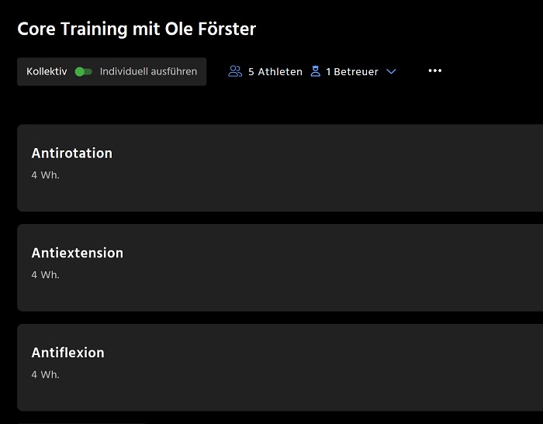Screen dimensions: 543x424
Task: Click the 5 Athleten label
Action: click(x=275, y=71)
